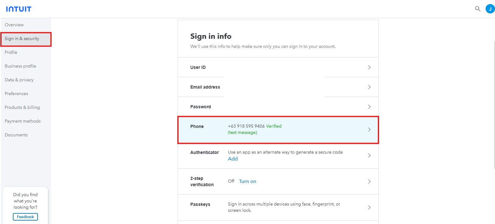Open Phone row chevron arrow
Image resolution: width=495 pixels, height=224 pixels.
[369, 130]
